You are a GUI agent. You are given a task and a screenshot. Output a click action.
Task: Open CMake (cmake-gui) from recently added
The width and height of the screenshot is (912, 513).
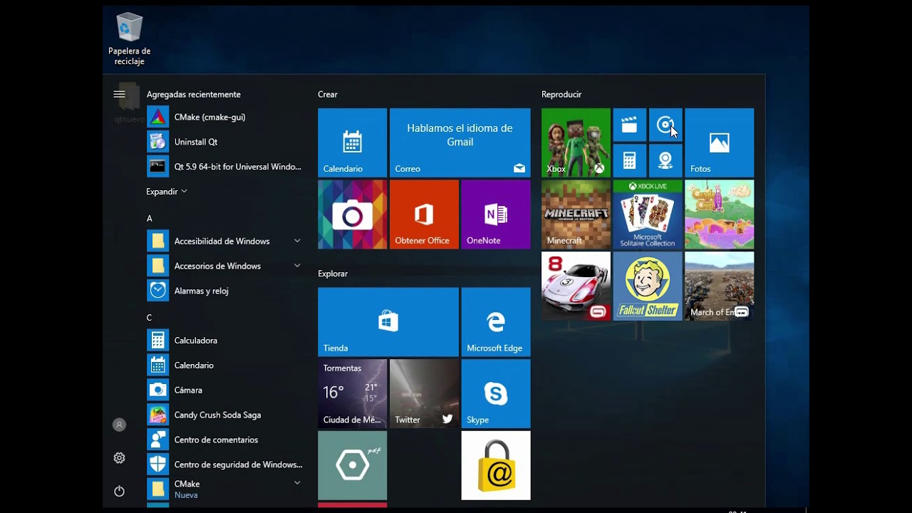click(224, 117)
